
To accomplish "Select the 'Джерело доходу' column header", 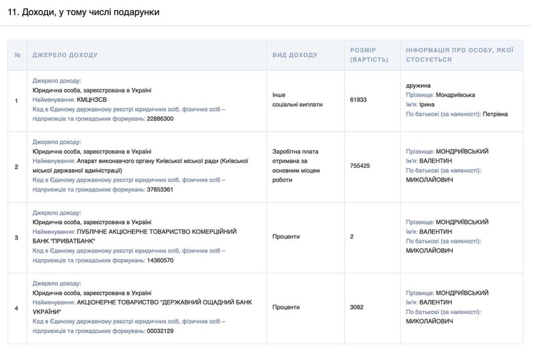I will 65,55.
